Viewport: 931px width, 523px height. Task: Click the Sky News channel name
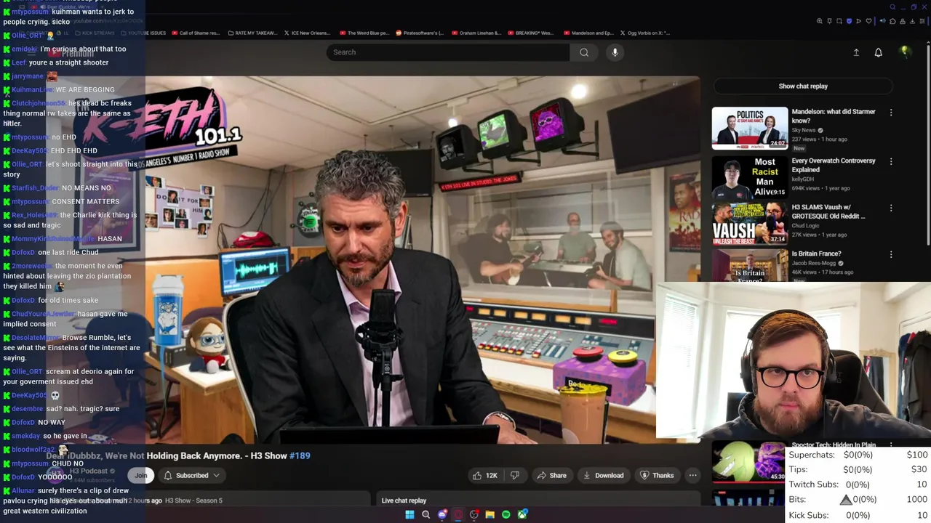pos(804,130)
